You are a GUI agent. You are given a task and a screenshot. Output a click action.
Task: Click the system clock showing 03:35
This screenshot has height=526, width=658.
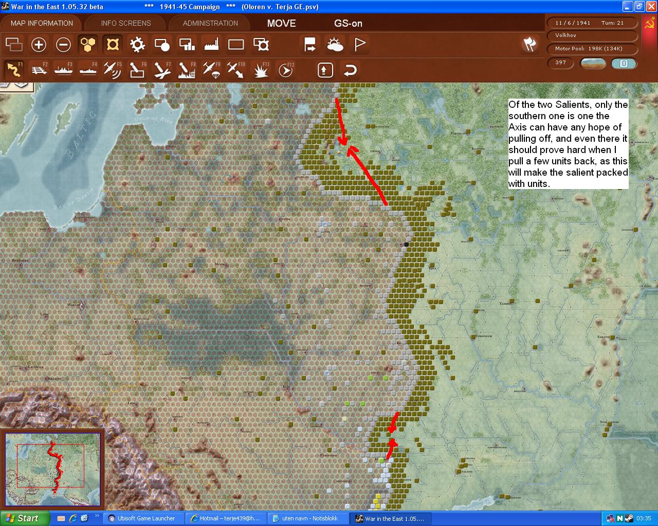click(644, 518)
